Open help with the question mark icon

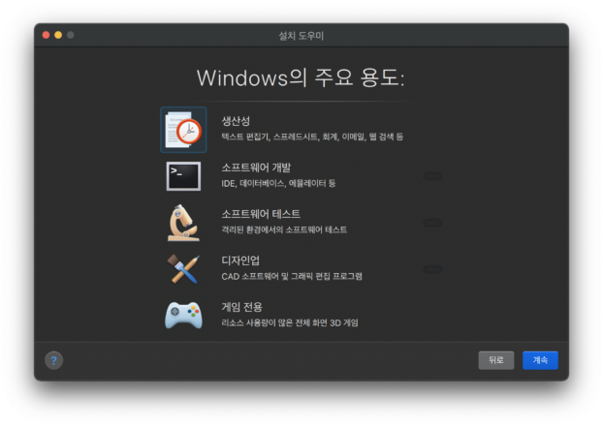click(x=54, y=360)
